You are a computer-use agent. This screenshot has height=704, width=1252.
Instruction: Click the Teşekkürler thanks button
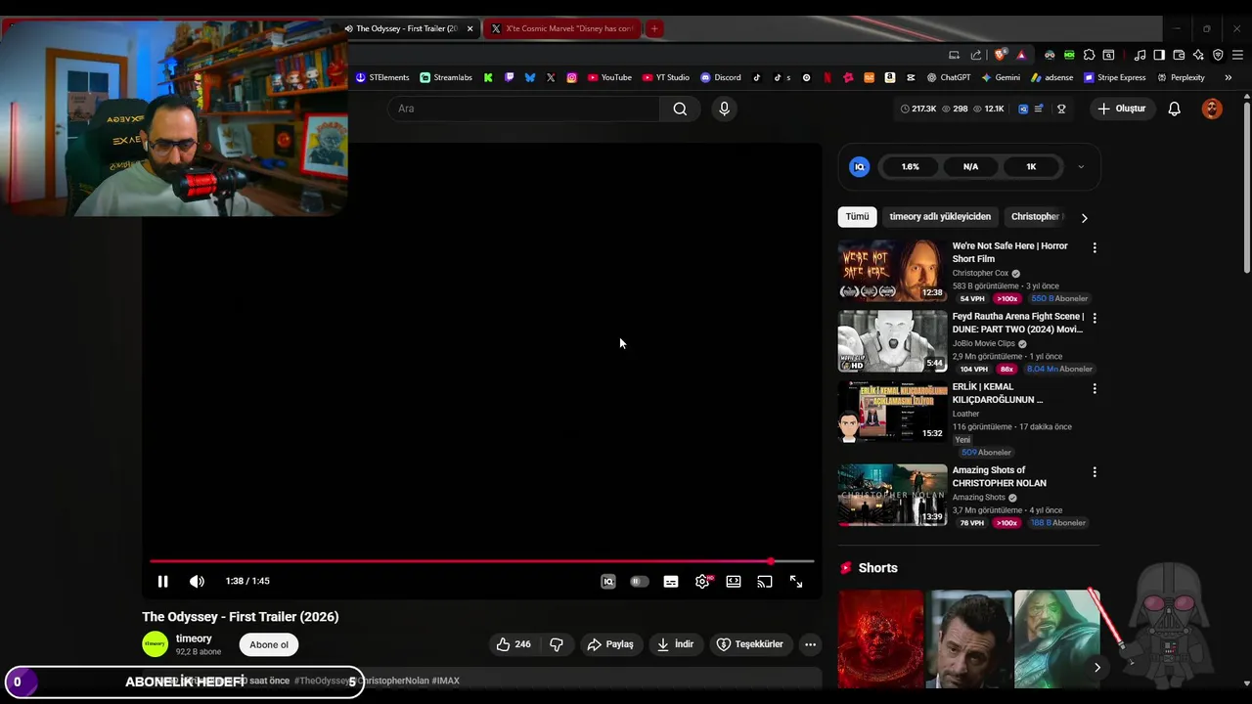point(750,644)
